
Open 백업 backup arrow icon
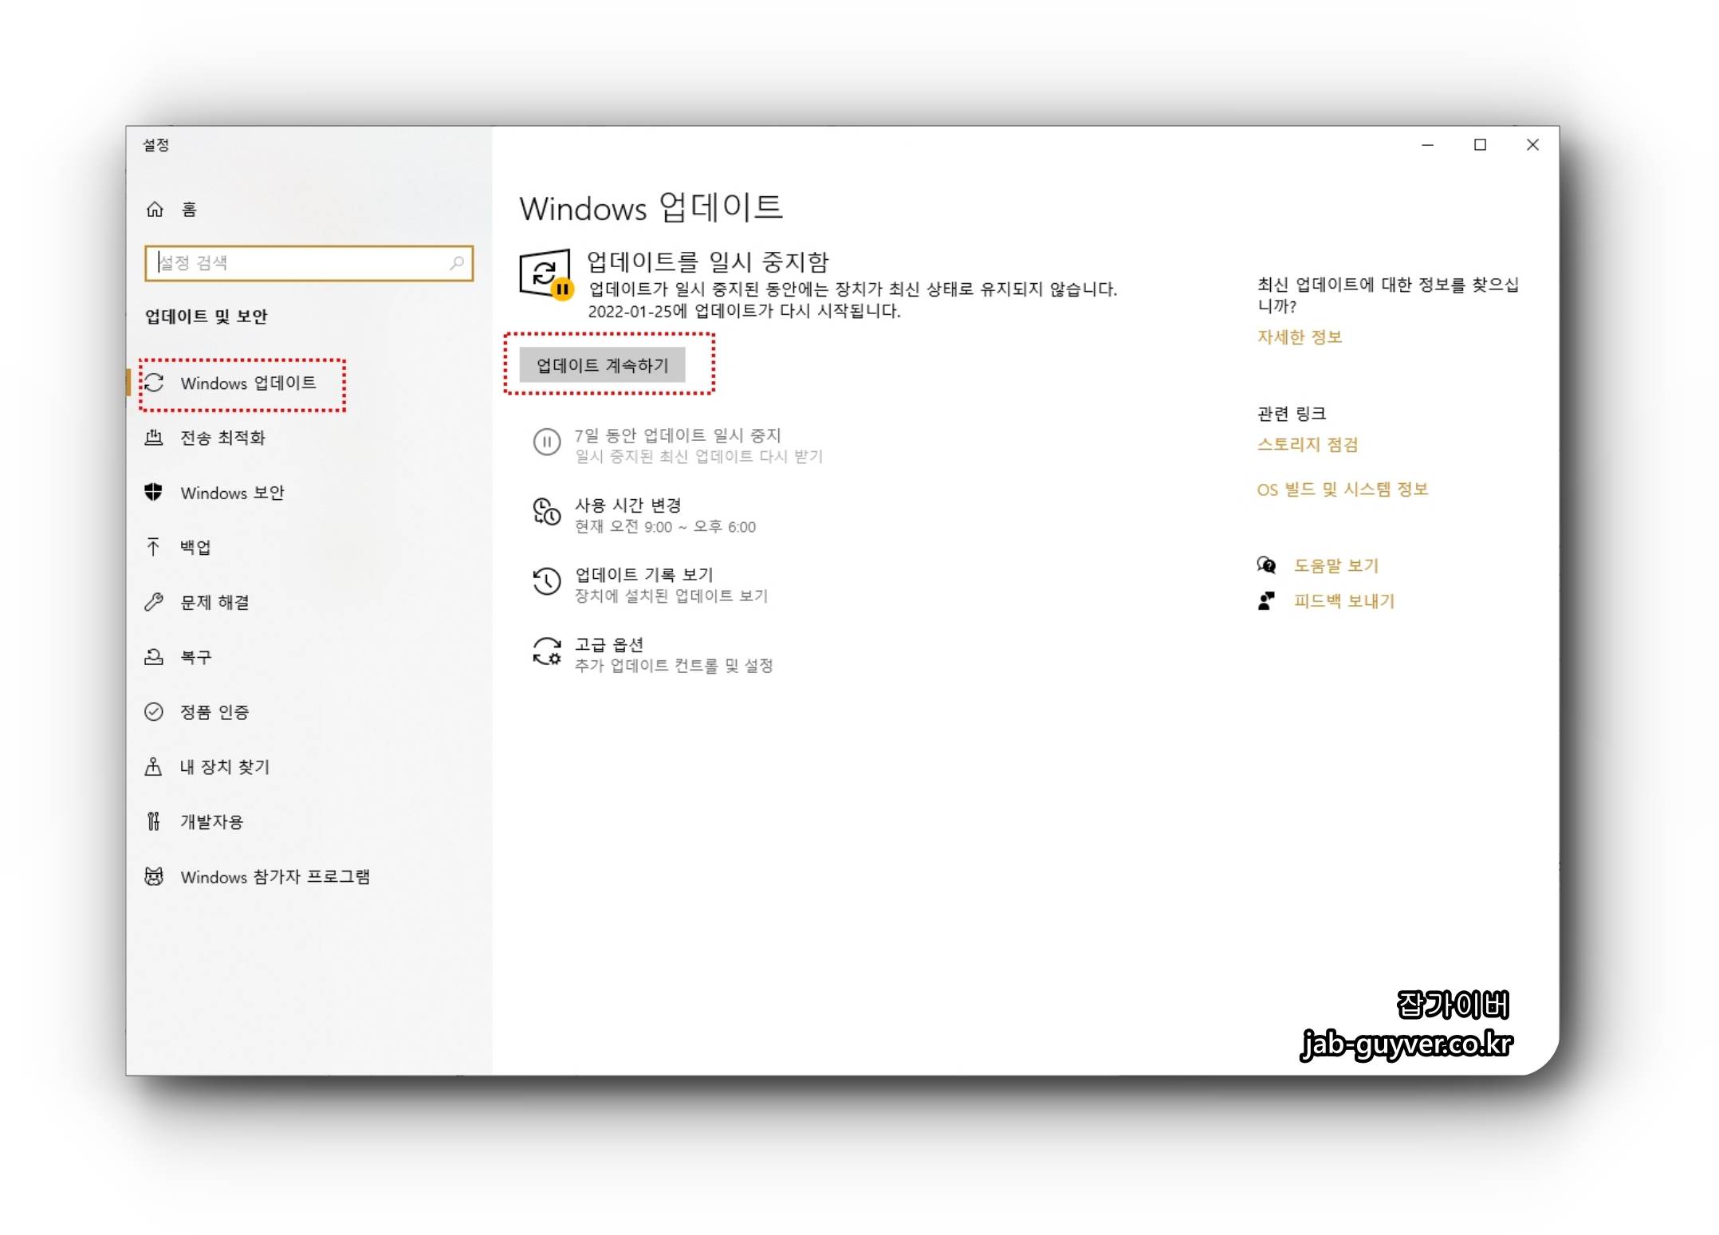click(x=154, y=547)
